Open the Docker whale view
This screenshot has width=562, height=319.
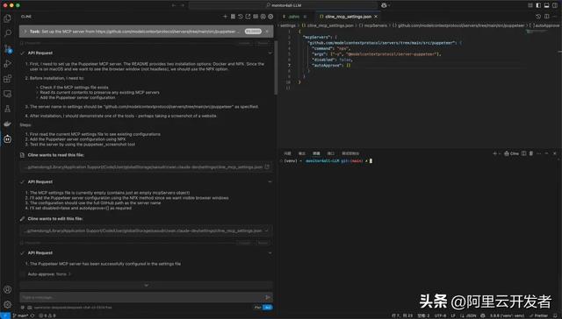(x=7, y=124)
